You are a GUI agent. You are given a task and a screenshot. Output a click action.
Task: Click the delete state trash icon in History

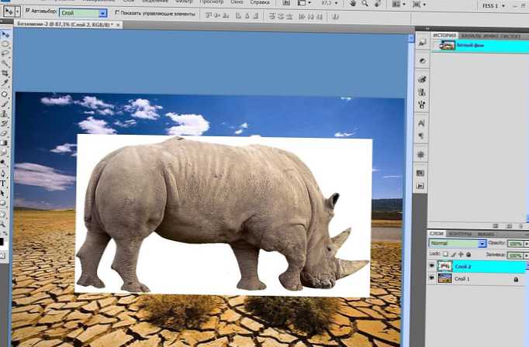pos(521,225)
